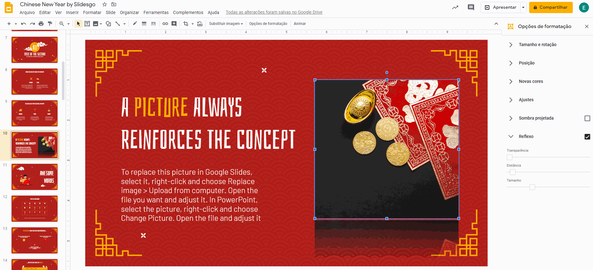Click the Apresentar button
Screen dimensions: 593x270
[501, 7]
